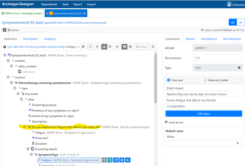
Task: Switch language to en
Action: point(233,22)
